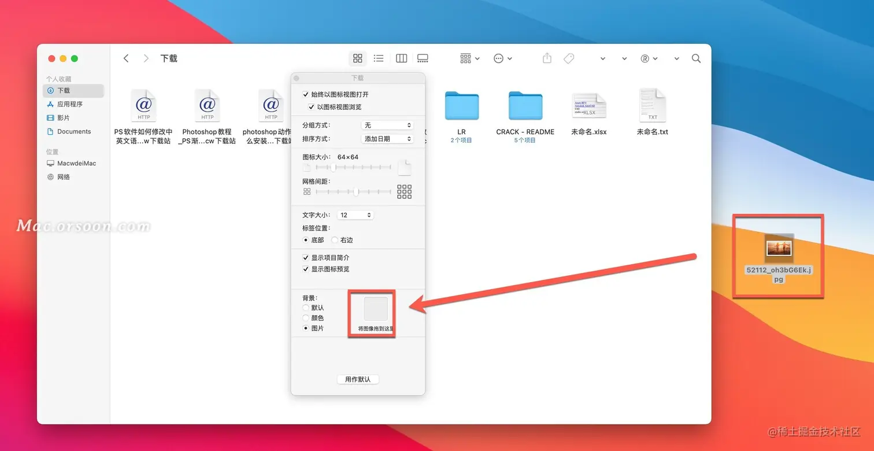
Task: Open the circled R toolbar menu
Action: (x=649, y=58)
